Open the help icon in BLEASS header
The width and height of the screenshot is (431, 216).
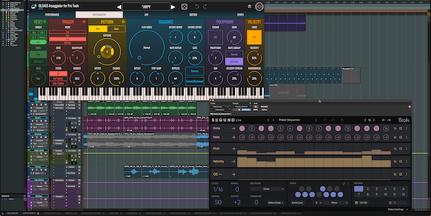250,6
